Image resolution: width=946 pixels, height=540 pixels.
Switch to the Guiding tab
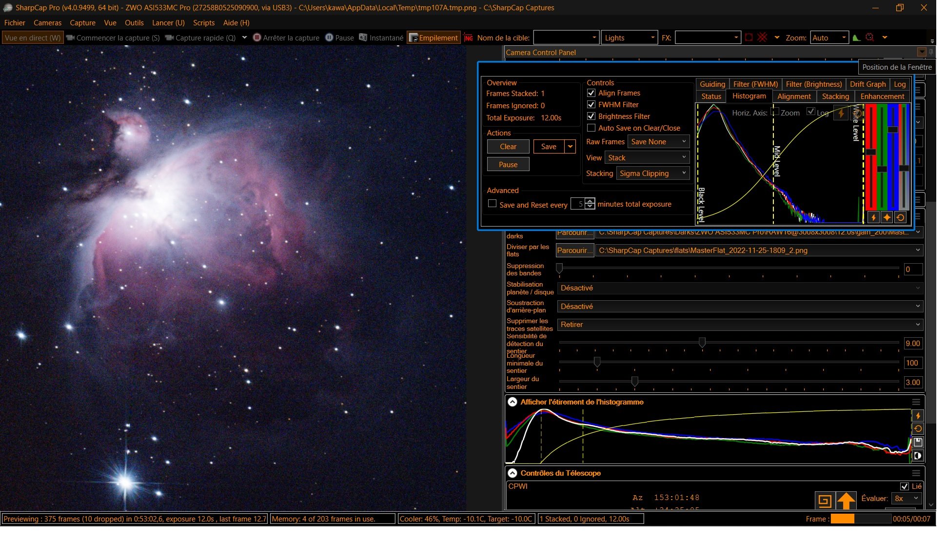(712, 84)
